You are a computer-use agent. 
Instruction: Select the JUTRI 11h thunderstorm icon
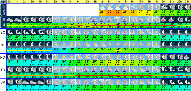point(95,19)
